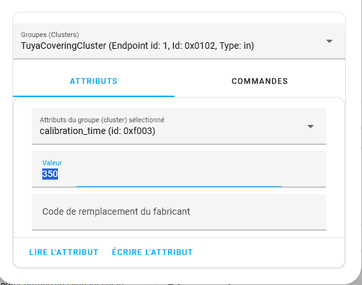Open the Groupes (Clusters) dropdown arrow
362x285 pixels.
[x=329, y=41]
